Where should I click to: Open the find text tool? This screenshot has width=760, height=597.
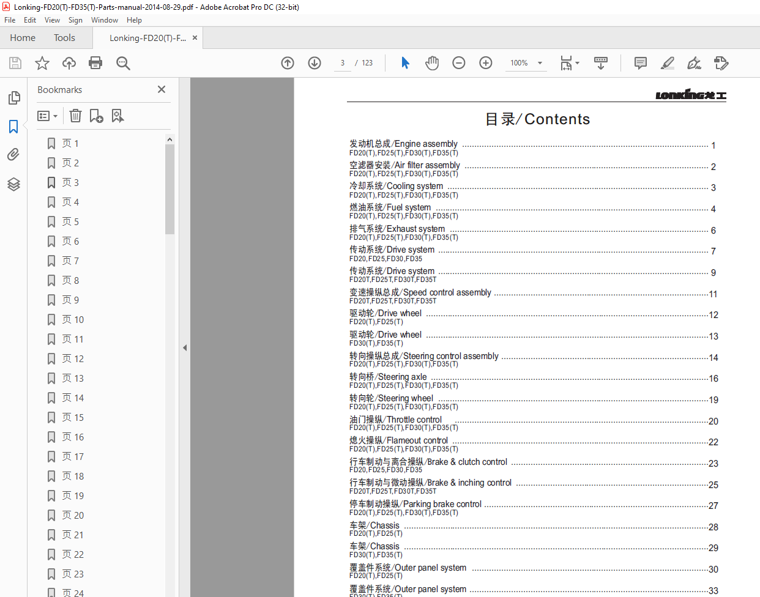[123, 63]
